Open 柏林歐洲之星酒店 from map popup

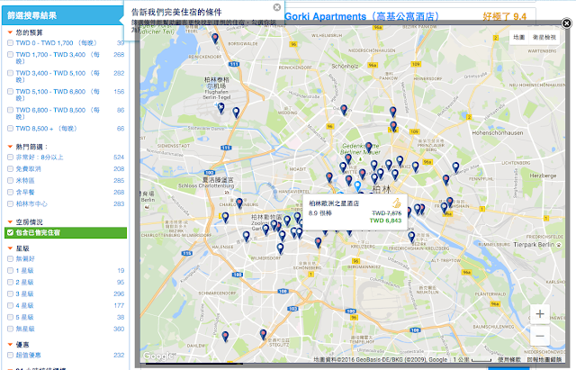(334, 203)
